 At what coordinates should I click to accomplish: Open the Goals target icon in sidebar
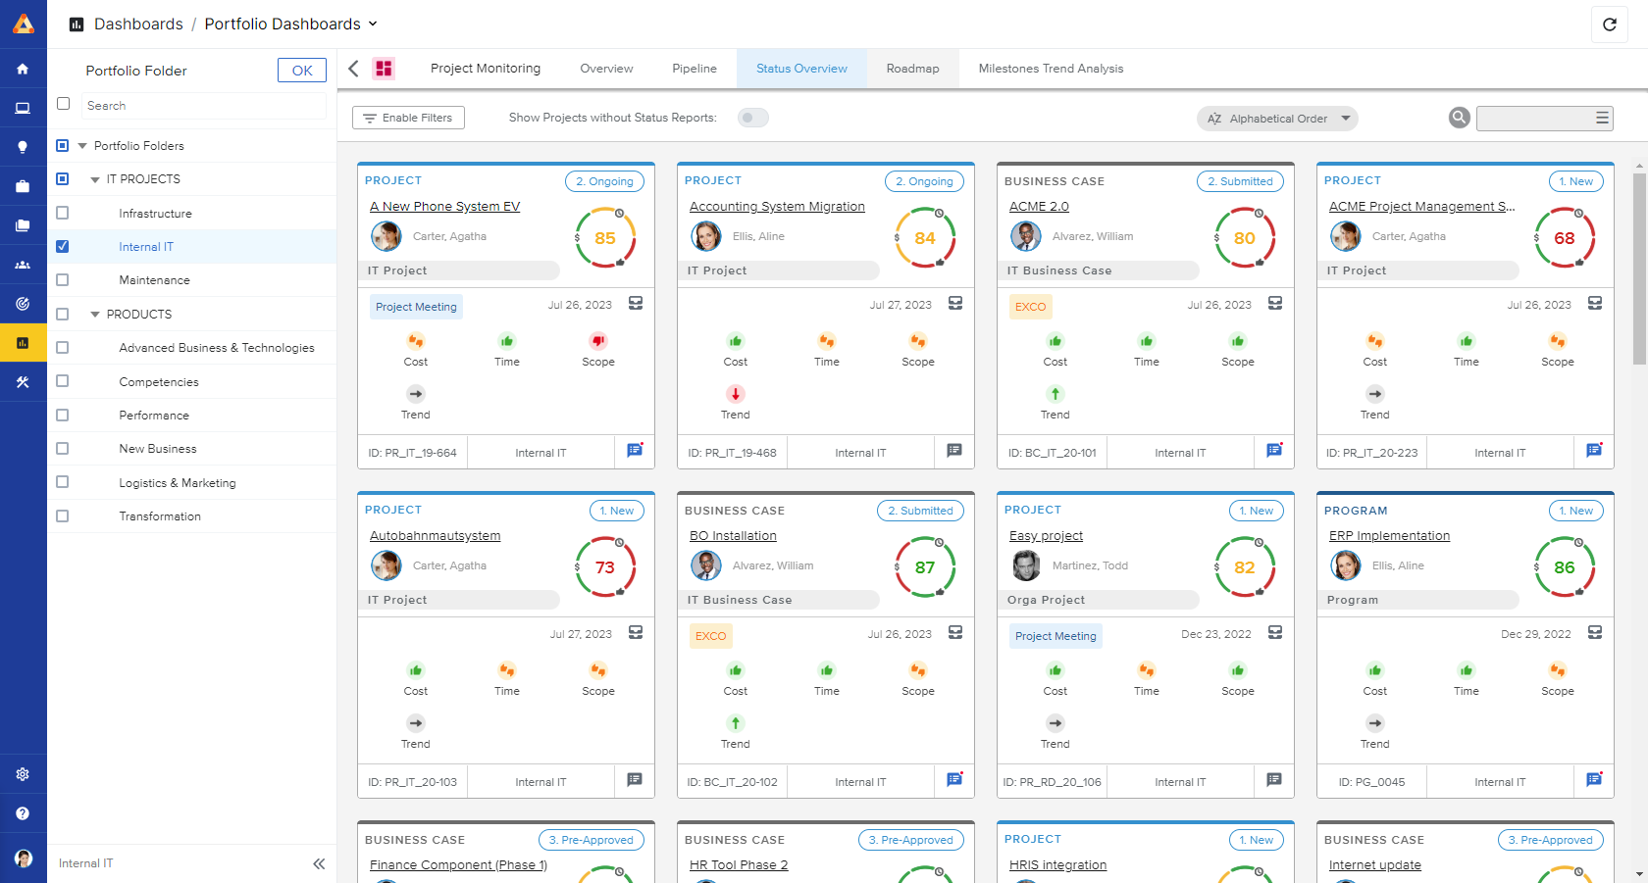(x=24, y=303)
